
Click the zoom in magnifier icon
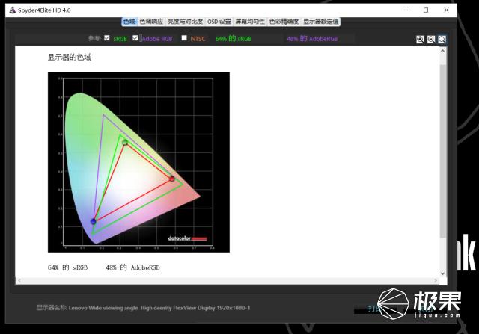click(421, 40)
